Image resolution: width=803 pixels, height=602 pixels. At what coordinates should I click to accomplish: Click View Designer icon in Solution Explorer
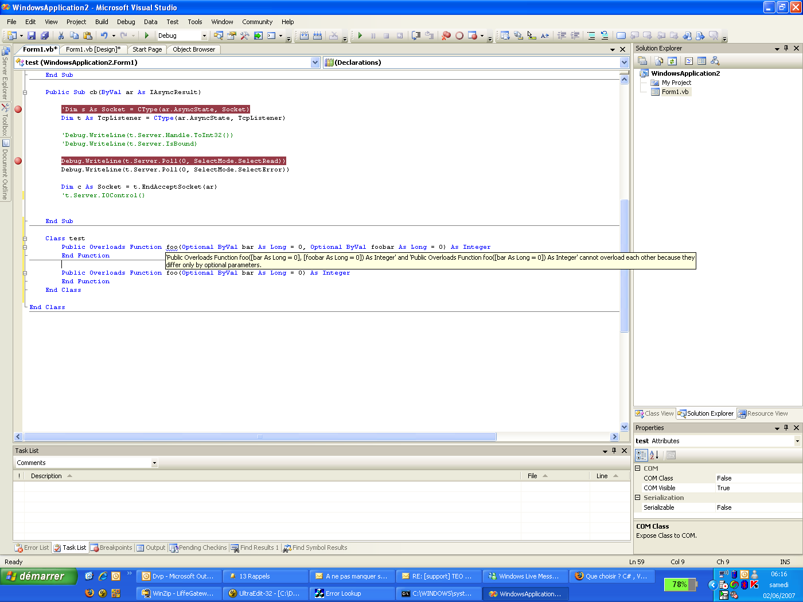coord(701,61)
